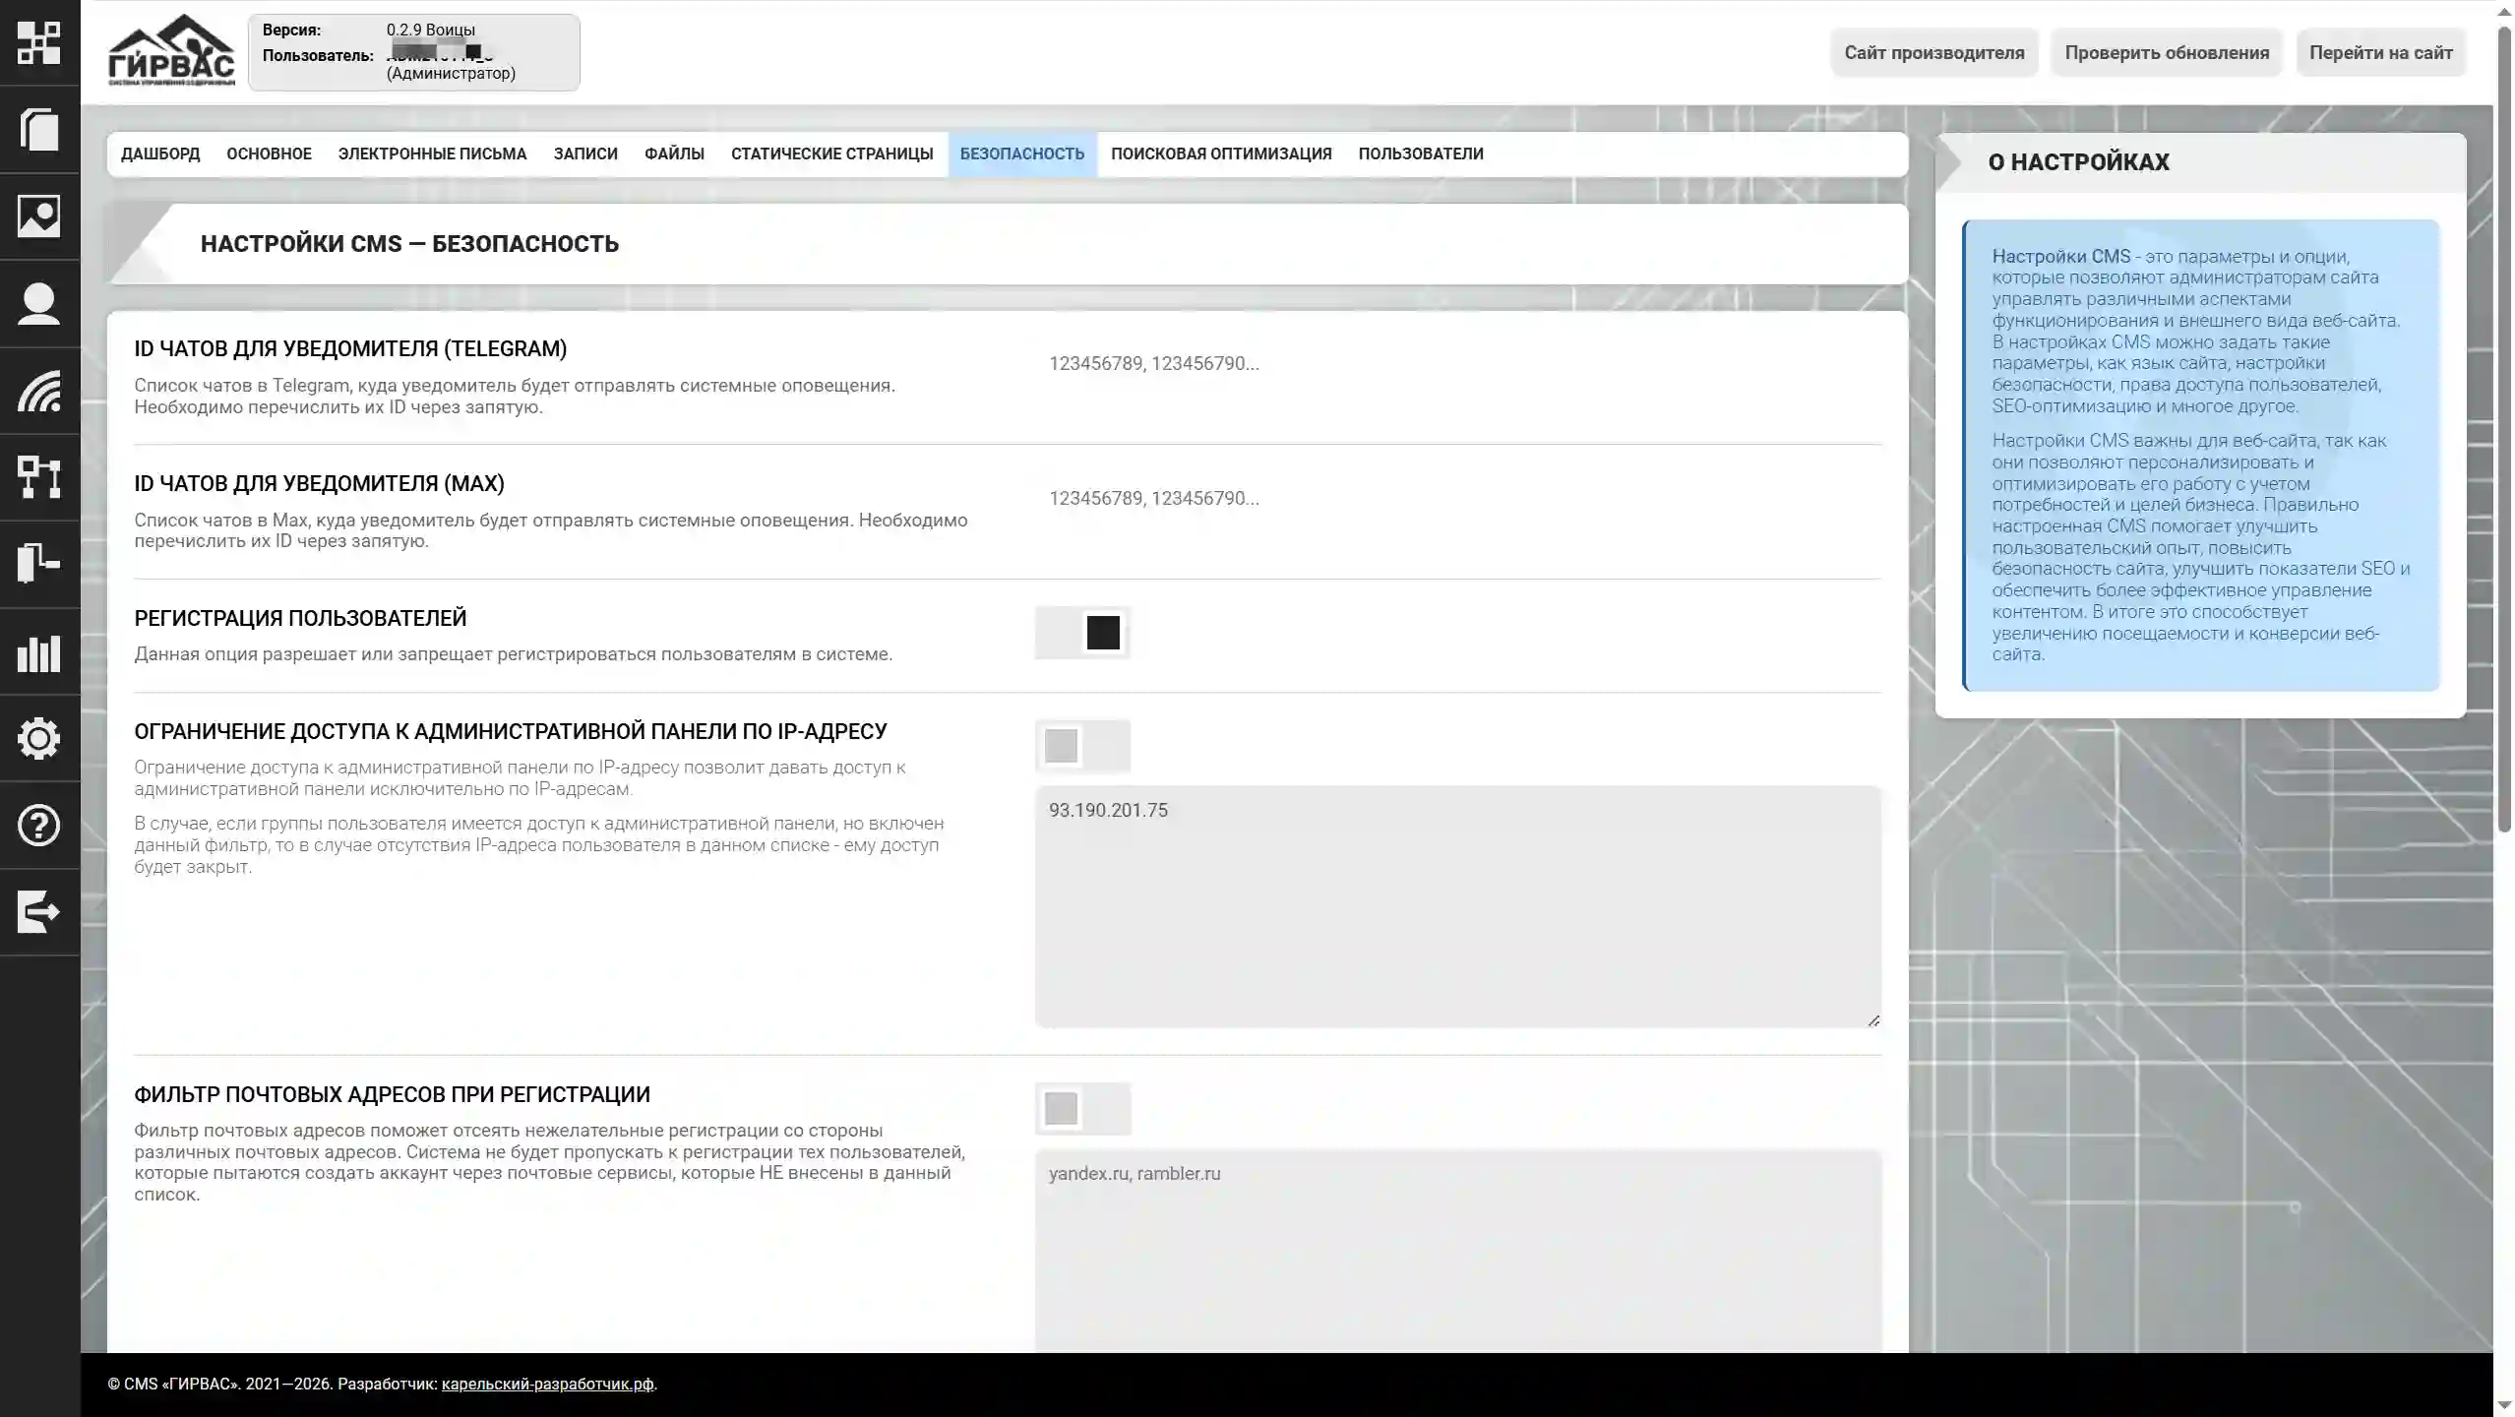Log out using the exit icon
Image resolution: width=2515 pixels, height=1417 pixels.
[39, 910]
